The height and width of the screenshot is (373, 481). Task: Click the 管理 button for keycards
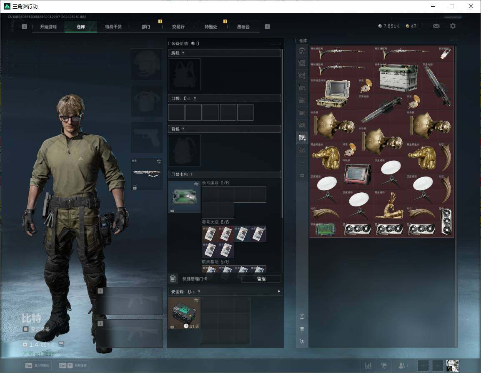[x=261, y=279]
